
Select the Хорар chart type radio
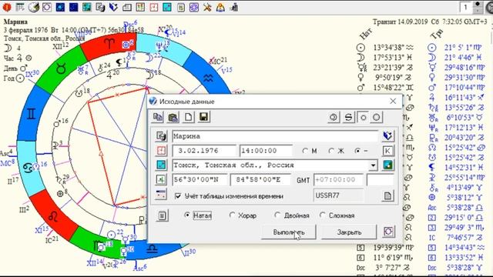232,215
